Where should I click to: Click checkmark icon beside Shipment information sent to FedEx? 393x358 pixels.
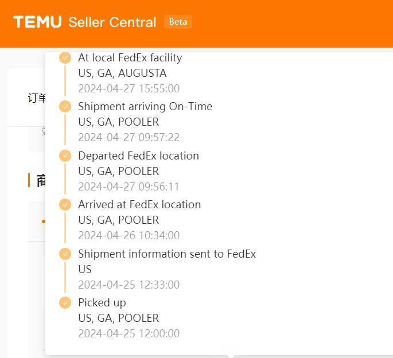coord(65,254)
